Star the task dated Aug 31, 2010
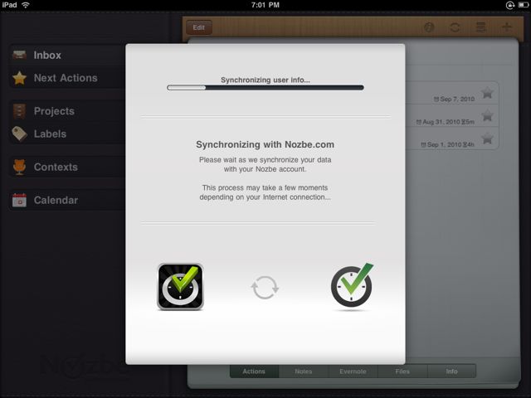Image resolution: width=531 pixels, height=398 pixels. pyautogui.click(x=487, y=115)
